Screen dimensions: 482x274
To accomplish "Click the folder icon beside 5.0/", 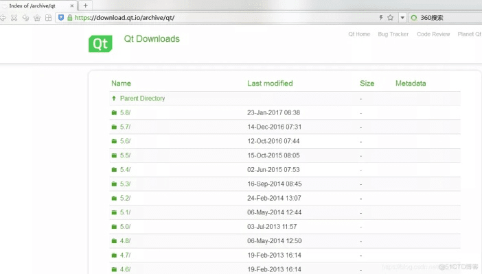I will 114,227.
